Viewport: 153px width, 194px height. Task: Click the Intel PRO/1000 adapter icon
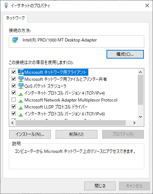tap(15, 40)
